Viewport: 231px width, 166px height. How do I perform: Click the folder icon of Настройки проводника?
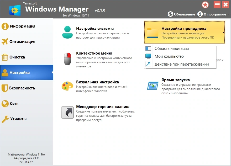tap(153, 33)
